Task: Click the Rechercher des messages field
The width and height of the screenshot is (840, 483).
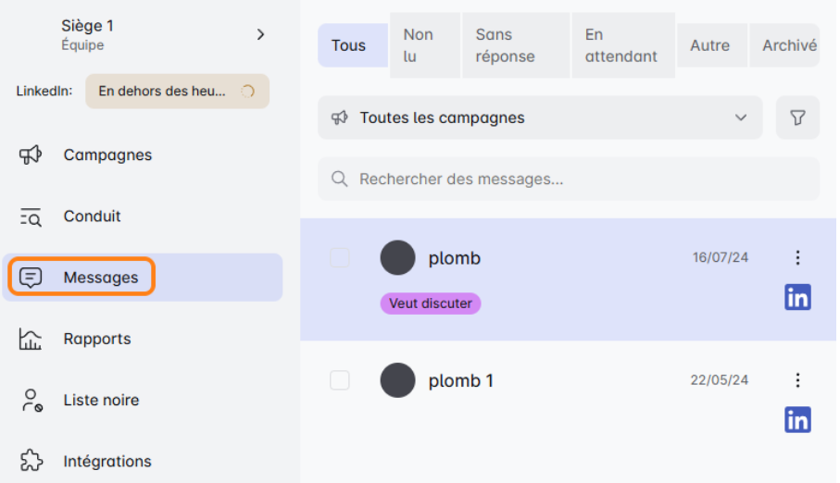Action: pos(569,179)
